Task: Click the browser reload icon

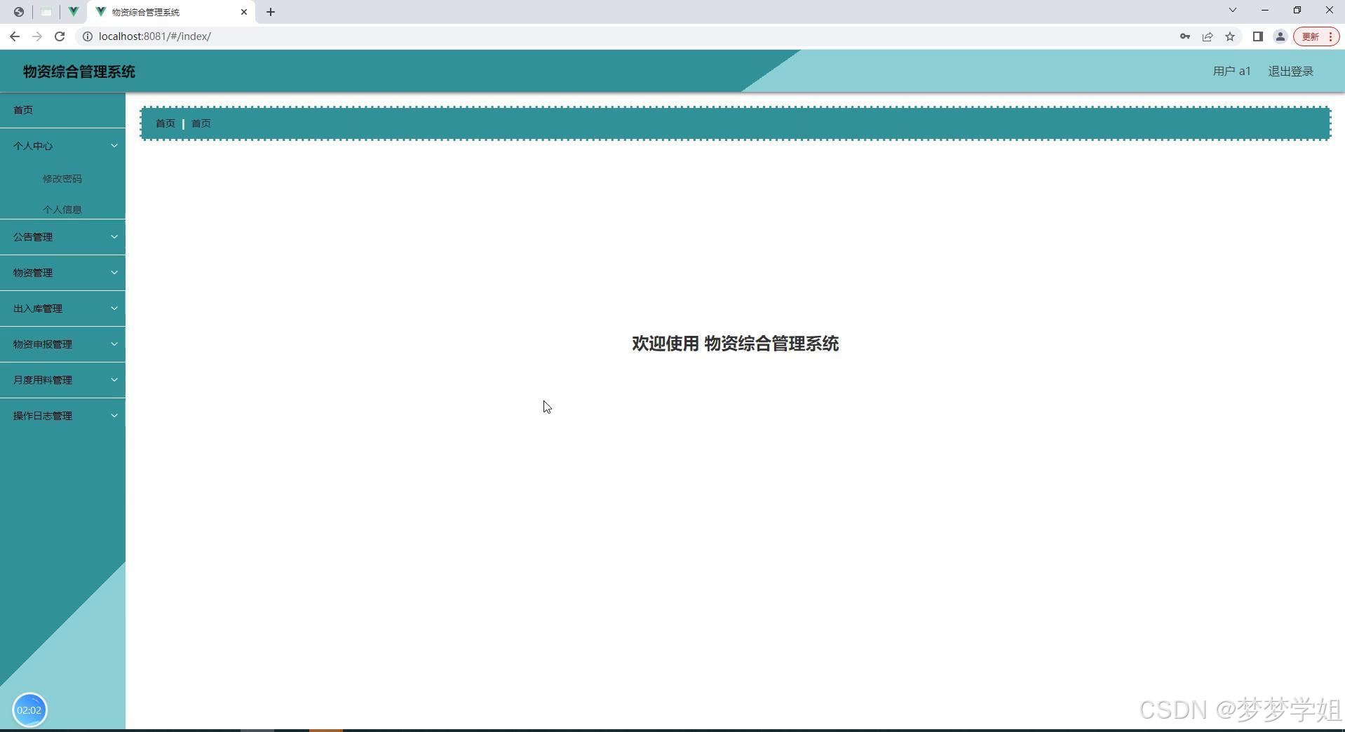Action: 60,36
